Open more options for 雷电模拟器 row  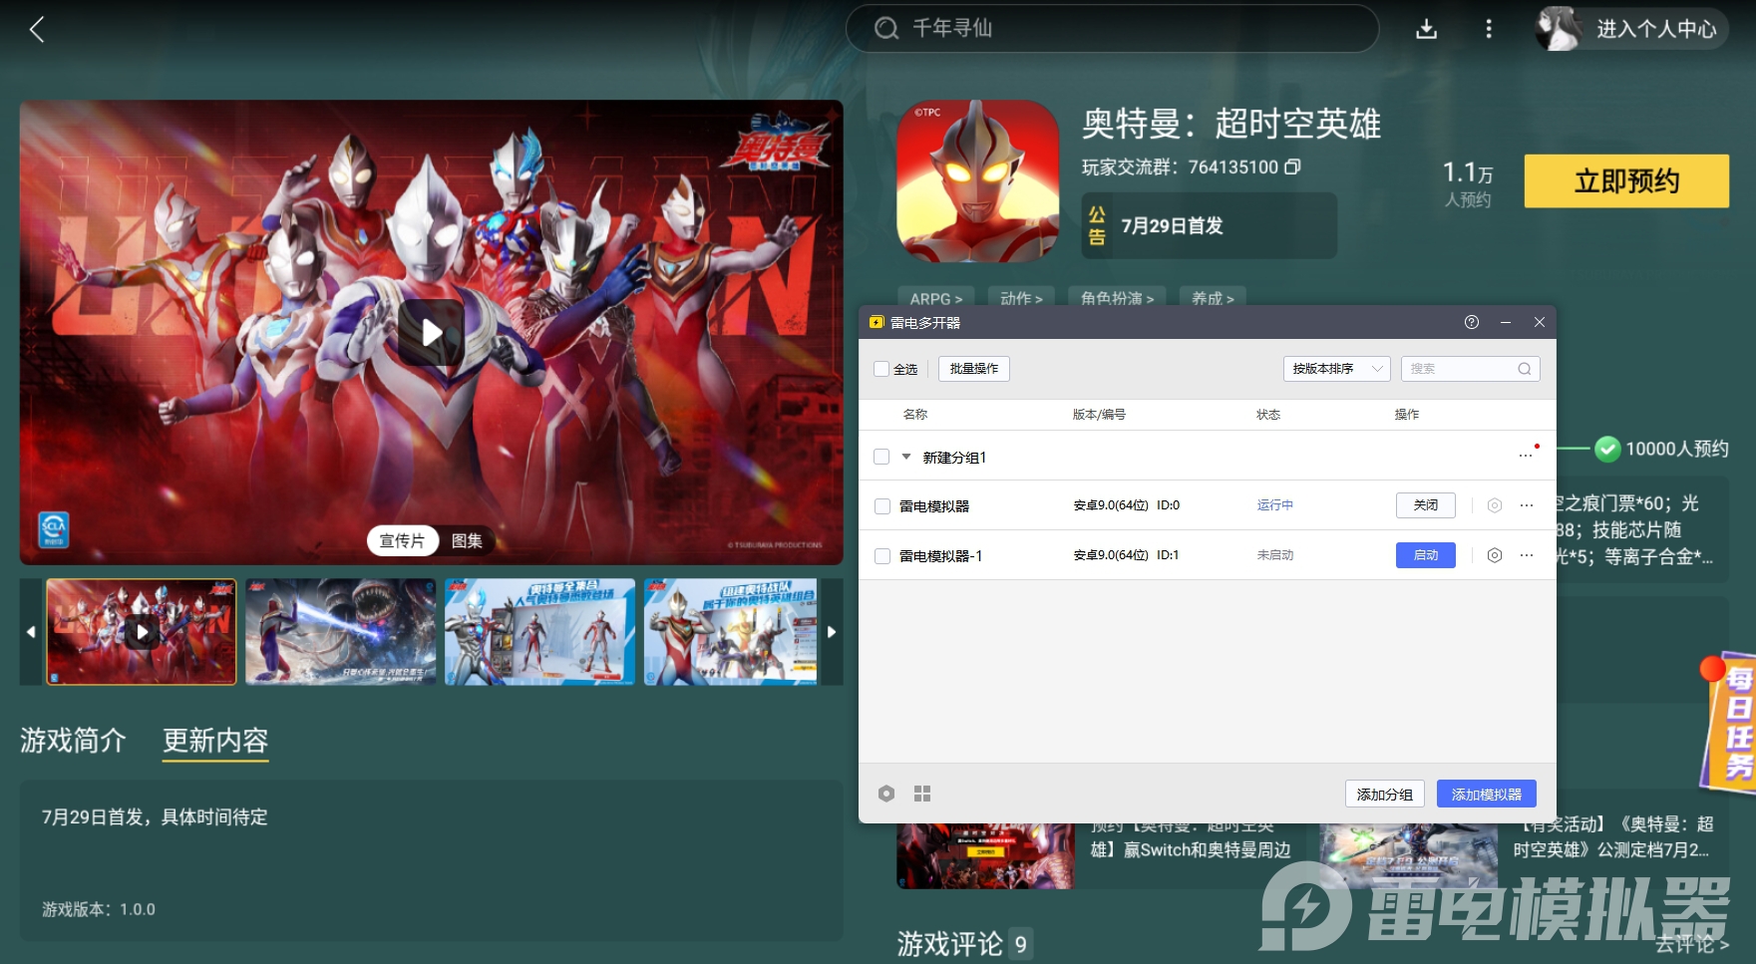(1527, 505)
